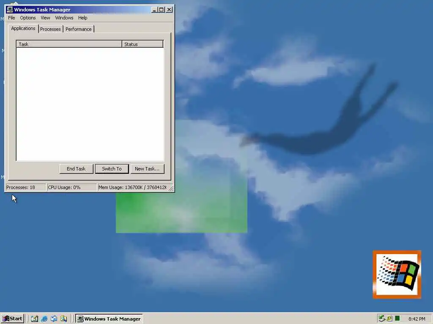Minimize the Windows Task Manager window
Image resolution: width=433 pixels, height=324 pixels.
[154, 10]
